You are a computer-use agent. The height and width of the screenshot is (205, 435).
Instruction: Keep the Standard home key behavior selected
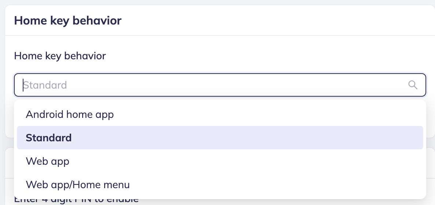pyautogui.click(x=49, y=138)
